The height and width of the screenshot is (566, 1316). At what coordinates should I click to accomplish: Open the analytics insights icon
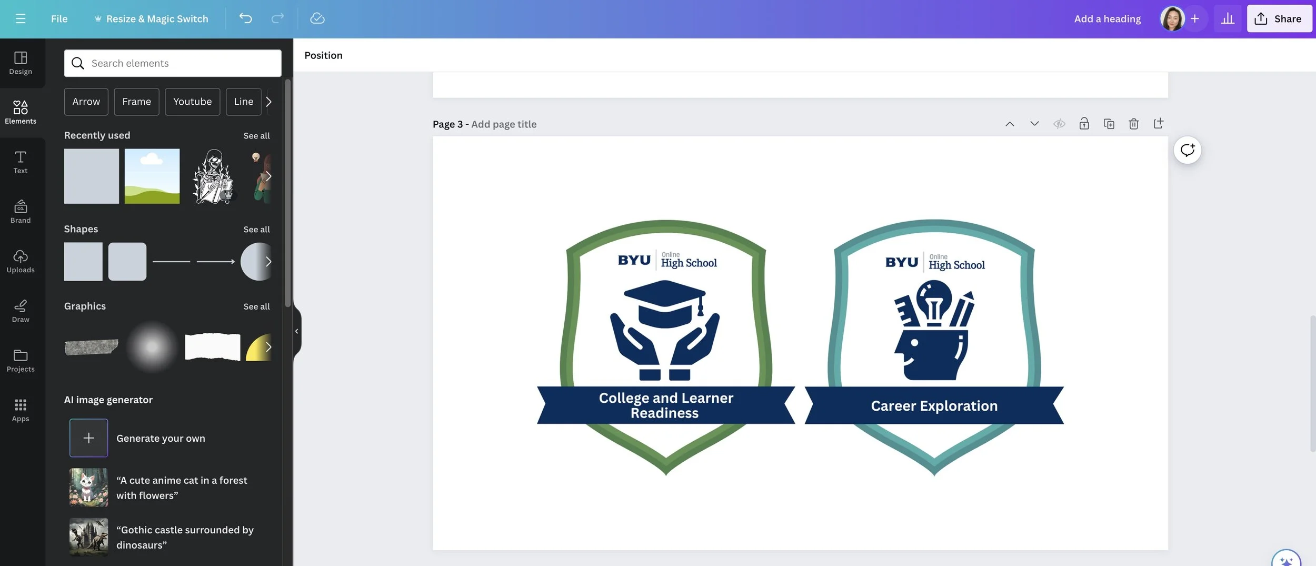tap(1228, 18)
